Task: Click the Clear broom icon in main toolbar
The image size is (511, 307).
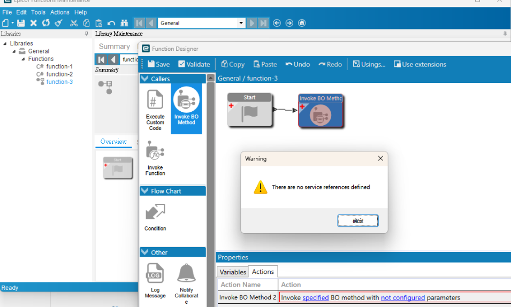Action: pos(59,23)
